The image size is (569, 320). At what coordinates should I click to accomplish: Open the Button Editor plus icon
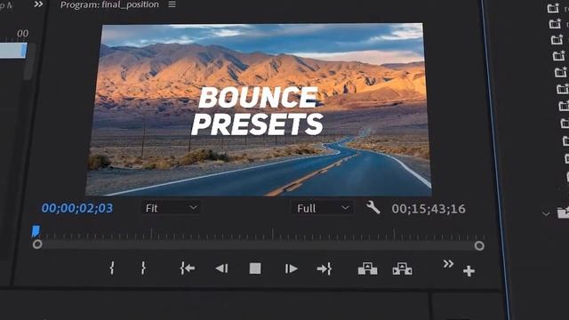469,271
